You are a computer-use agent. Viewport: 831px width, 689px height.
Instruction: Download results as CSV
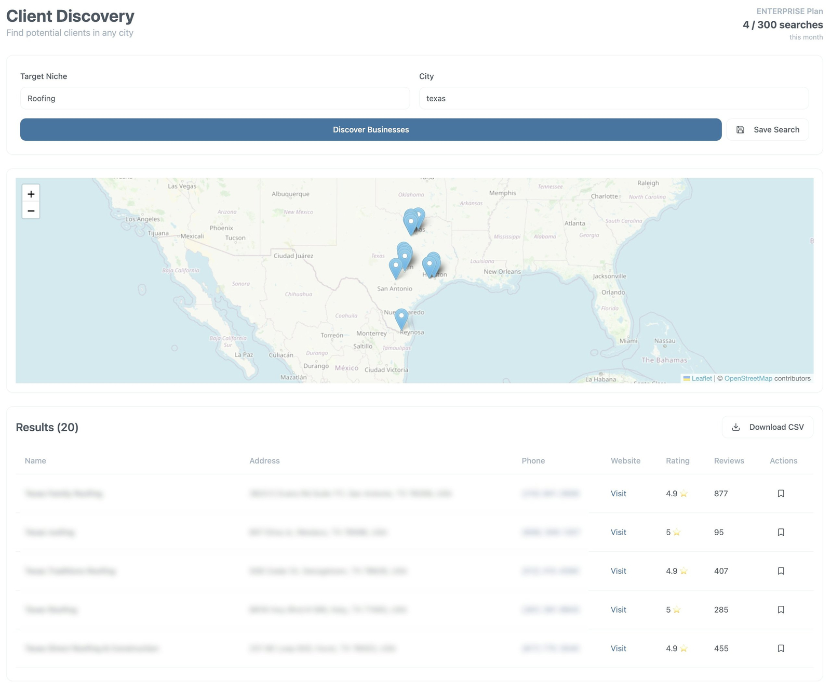coord(768,427)
